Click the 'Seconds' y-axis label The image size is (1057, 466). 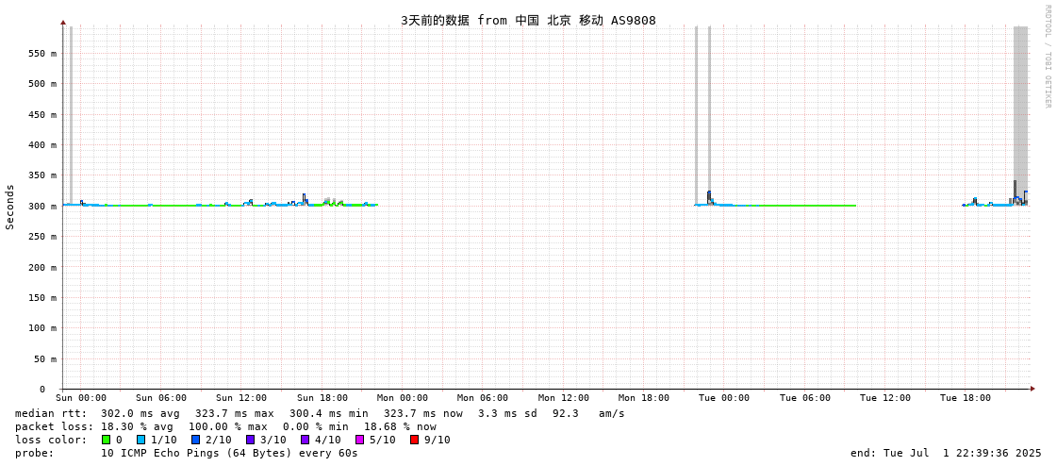[10, 207]
